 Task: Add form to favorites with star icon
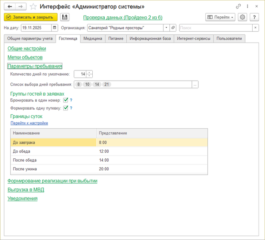coord(33,7)
